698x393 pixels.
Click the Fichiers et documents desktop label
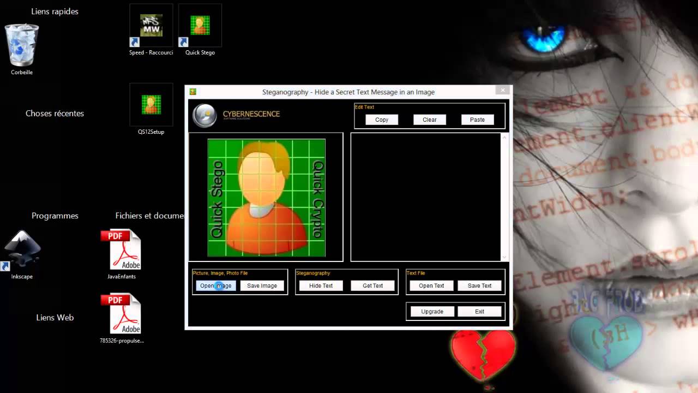(x=149, y=216)
